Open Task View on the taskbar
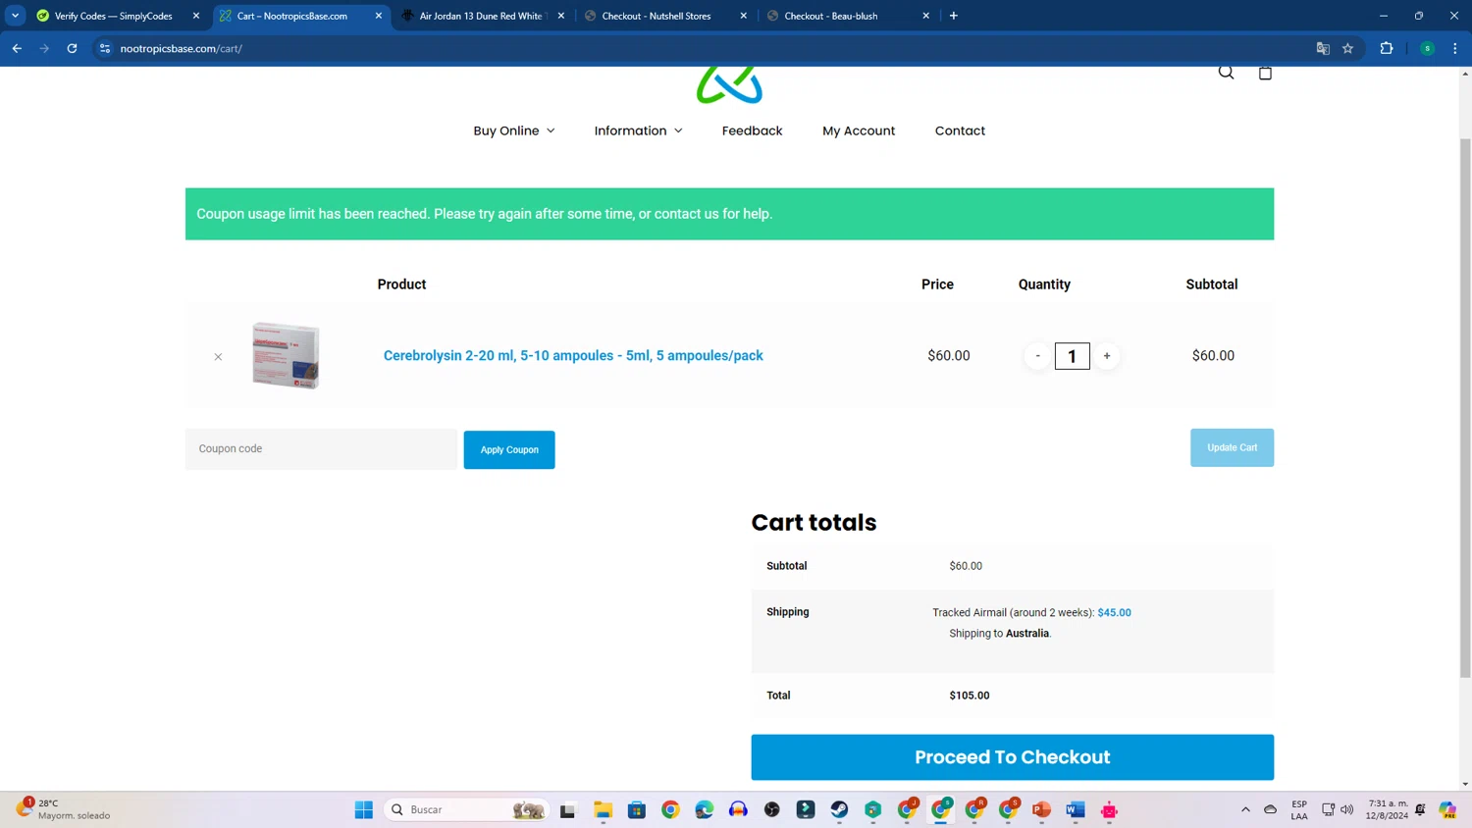 [567, 810]
